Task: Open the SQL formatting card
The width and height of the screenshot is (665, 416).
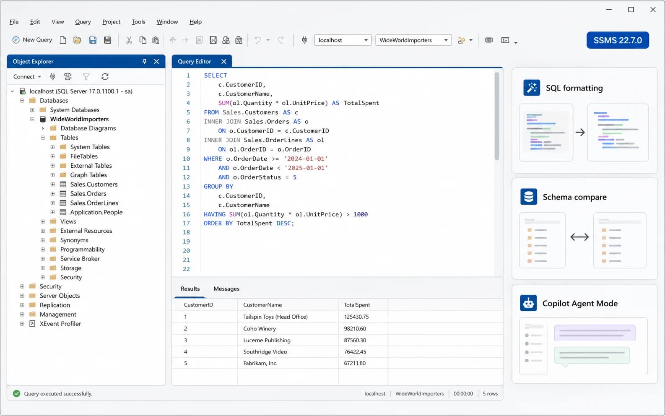Action: 584,120
